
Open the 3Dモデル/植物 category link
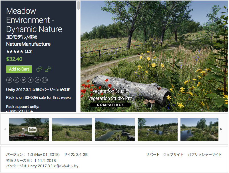(x=22, y=37)
